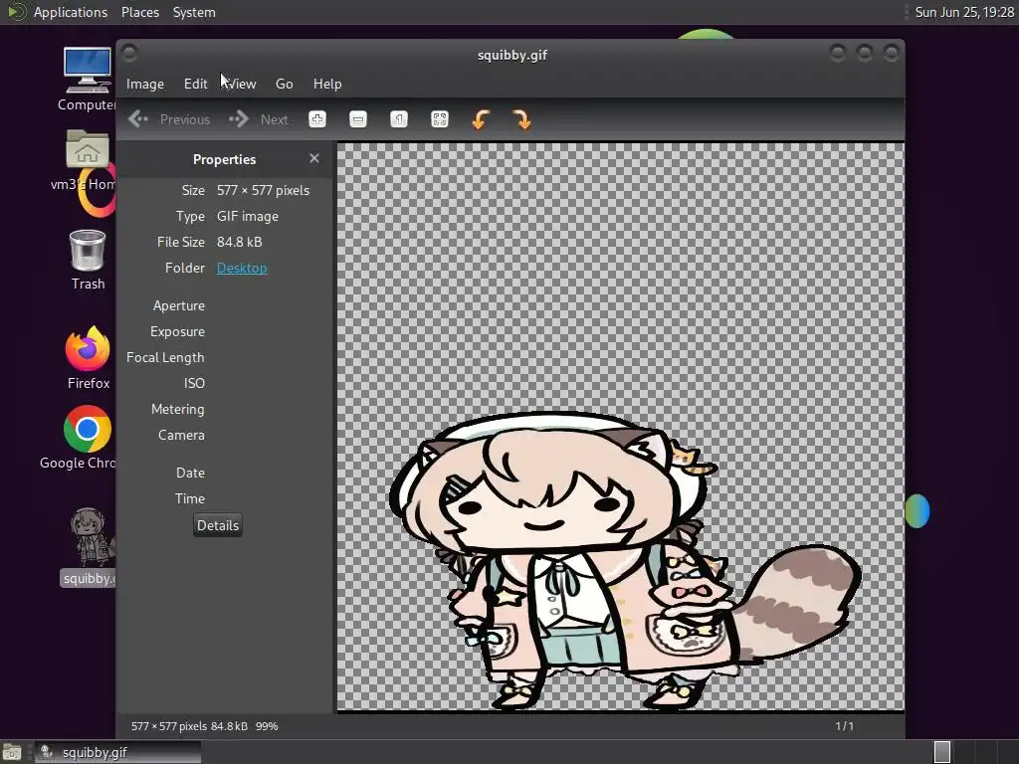This screenshot has height=764, width=1019.
Task: Click the clock in top panel
Action: coord(964,12)
